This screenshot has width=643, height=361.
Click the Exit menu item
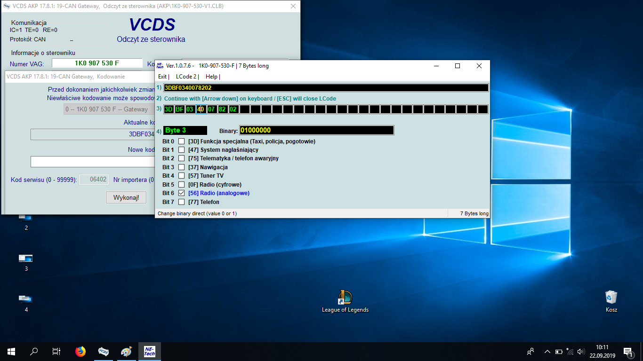pos(162,77)
